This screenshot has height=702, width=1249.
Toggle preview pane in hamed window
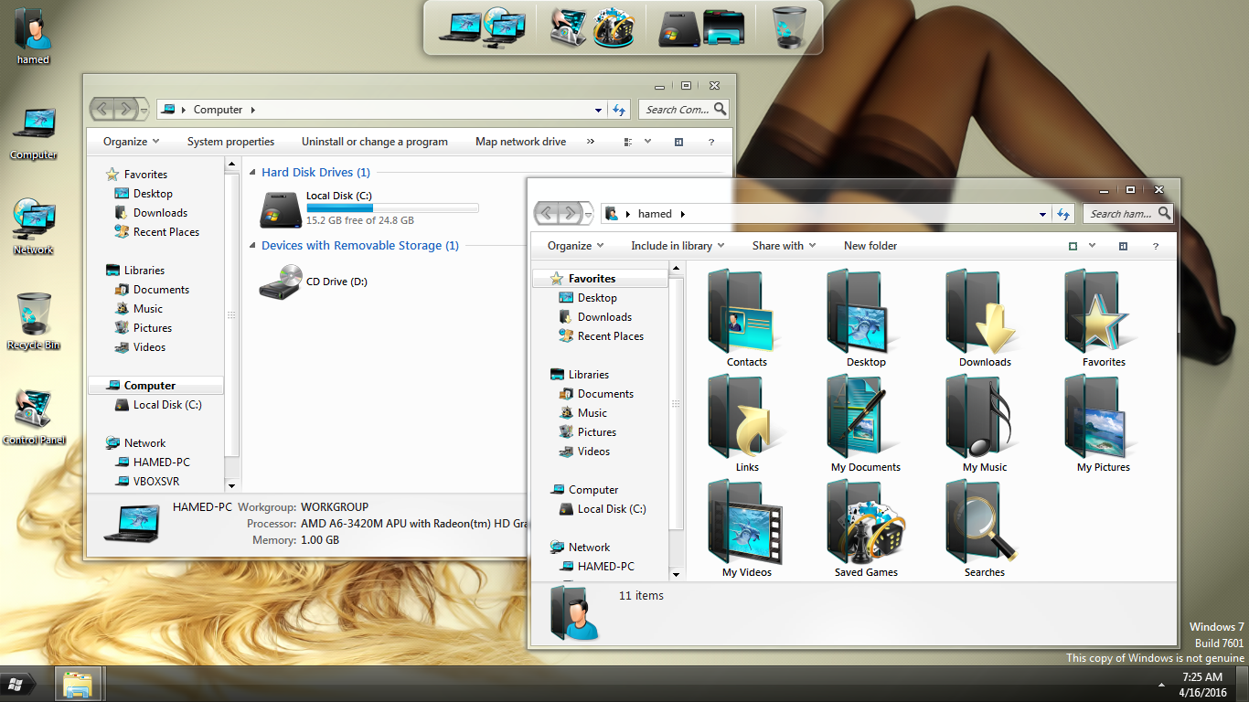[x=1123, y=246]
